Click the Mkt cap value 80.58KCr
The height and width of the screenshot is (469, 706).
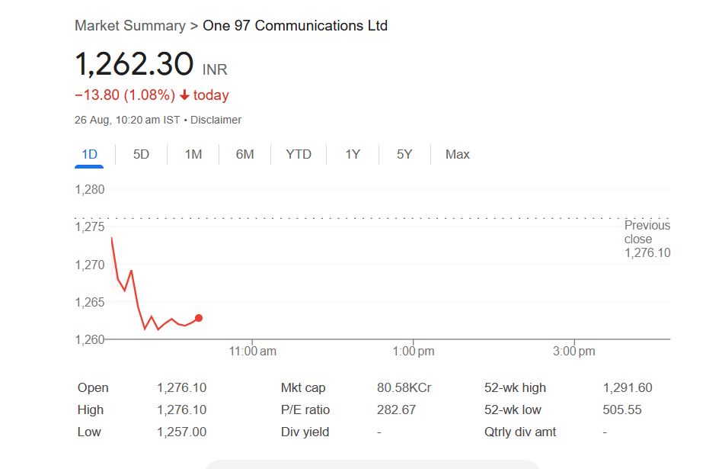(404, 387)
